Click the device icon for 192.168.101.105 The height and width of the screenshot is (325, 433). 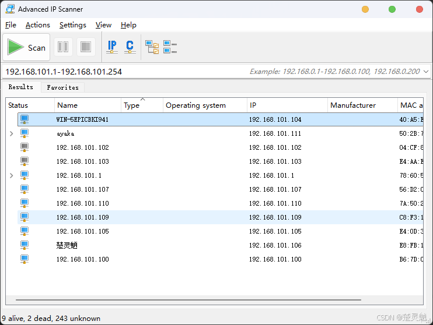click(x=25, y=231)
